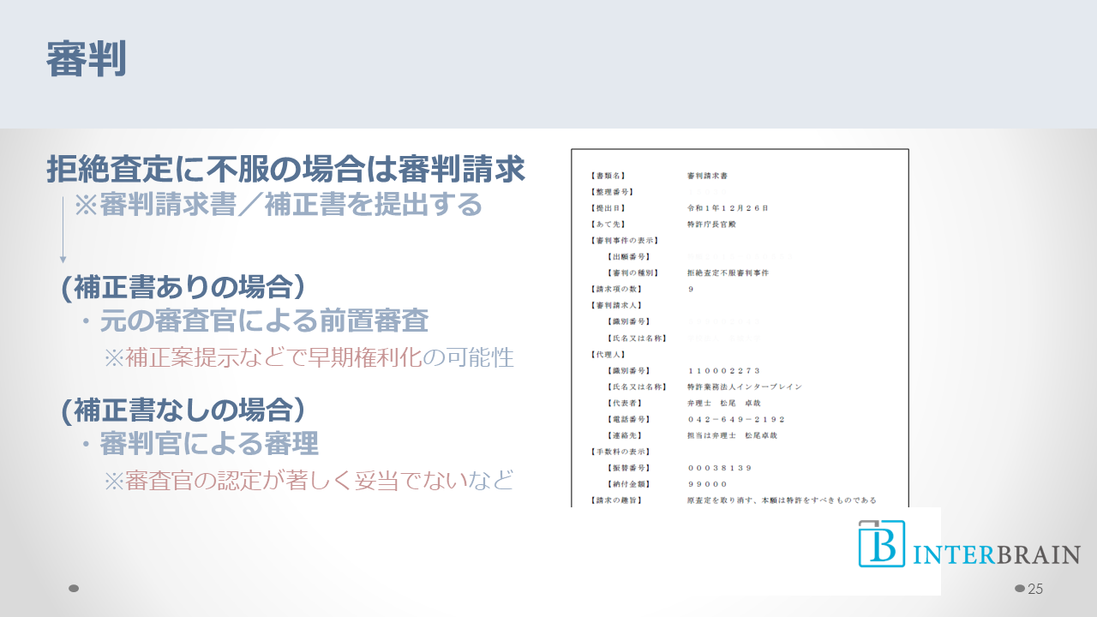This screenshot has height=617, width=1097.
Task: Click the 【提出日】 field in the document
Action: tap(608, 208)
